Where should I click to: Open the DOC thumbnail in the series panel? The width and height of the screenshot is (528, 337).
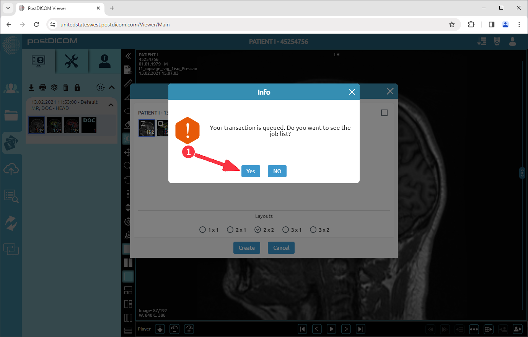click(x=89, y=125)
